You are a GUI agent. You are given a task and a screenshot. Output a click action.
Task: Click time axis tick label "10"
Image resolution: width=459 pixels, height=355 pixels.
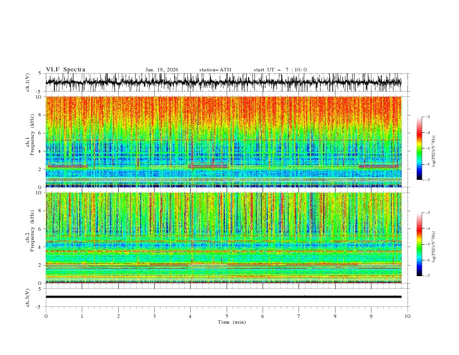(407, 316)
